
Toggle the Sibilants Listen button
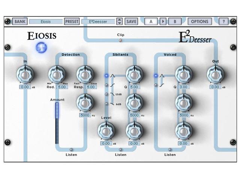121,150
